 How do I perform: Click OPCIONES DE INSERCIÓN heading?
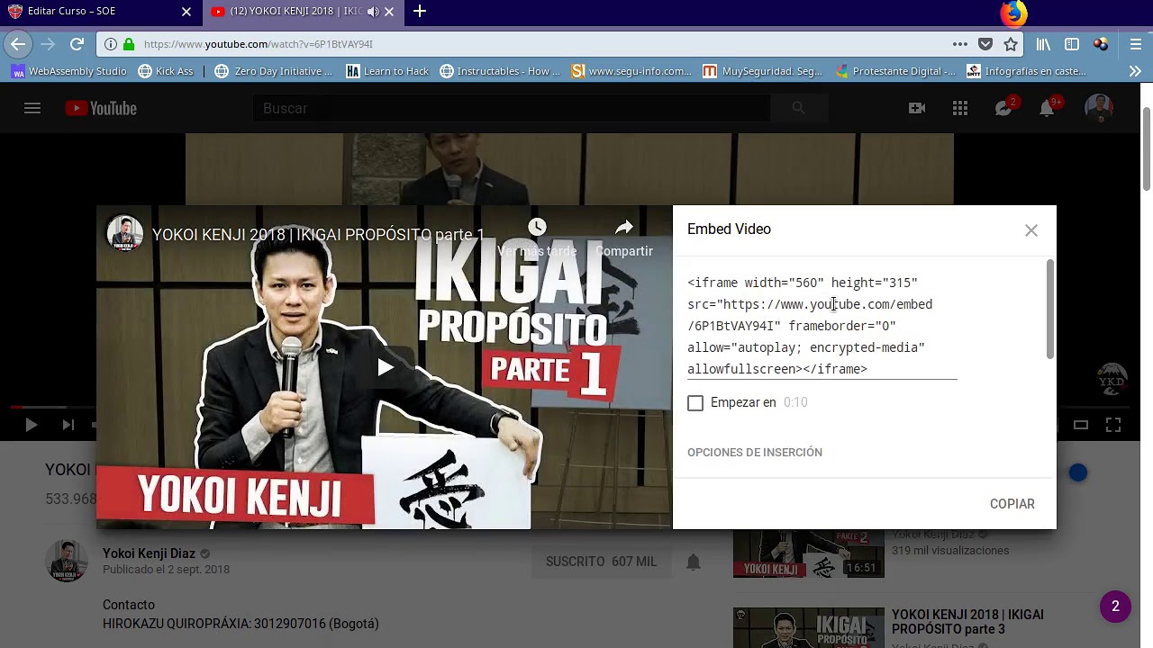755,453
